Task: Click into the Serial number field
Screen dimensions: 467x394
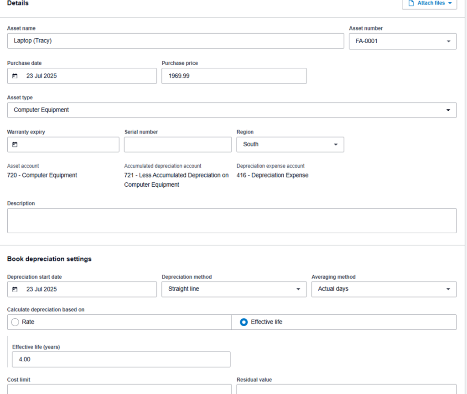Action: [178, 144]
